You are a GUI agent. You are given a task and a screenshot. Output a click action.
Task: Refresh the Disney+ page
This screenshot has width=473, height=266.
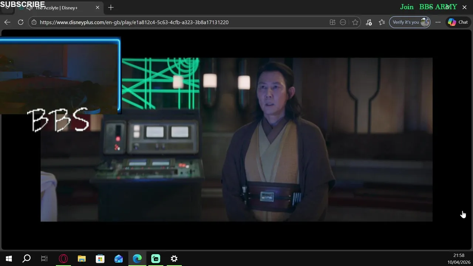pyautogui.click(x=21, y=22)
